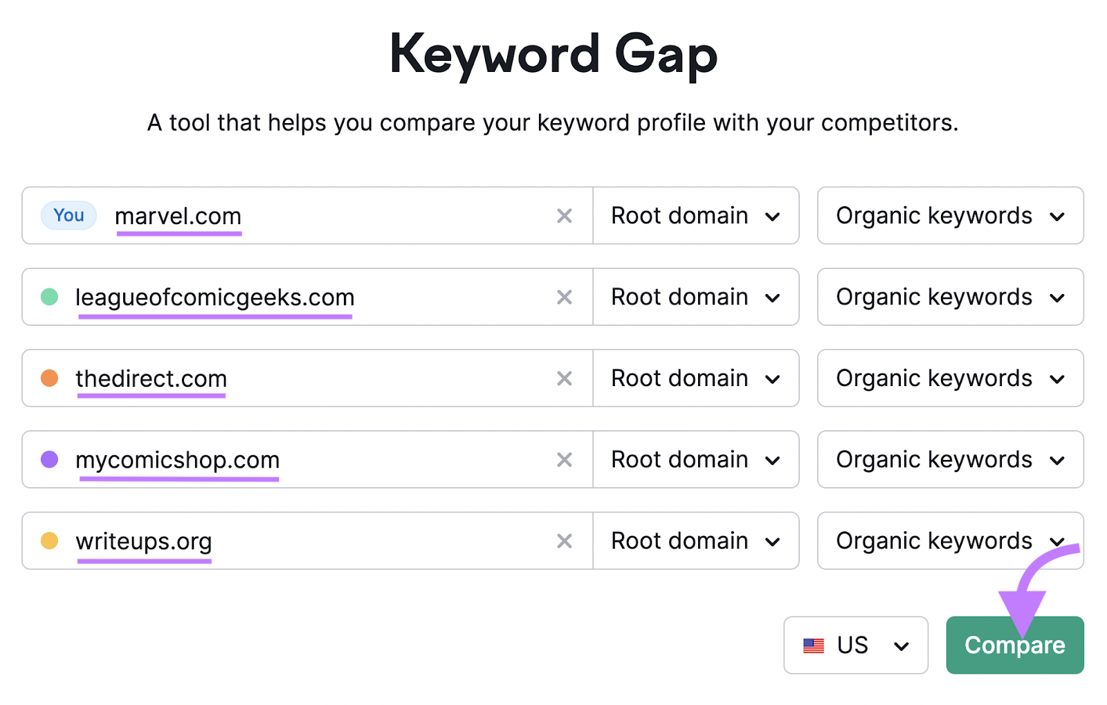Remove leagueofcomicgeeks.com with the X icon
Image resolution: width=1107 pixels, height=705 pixels.
click(x=565, y=297)
